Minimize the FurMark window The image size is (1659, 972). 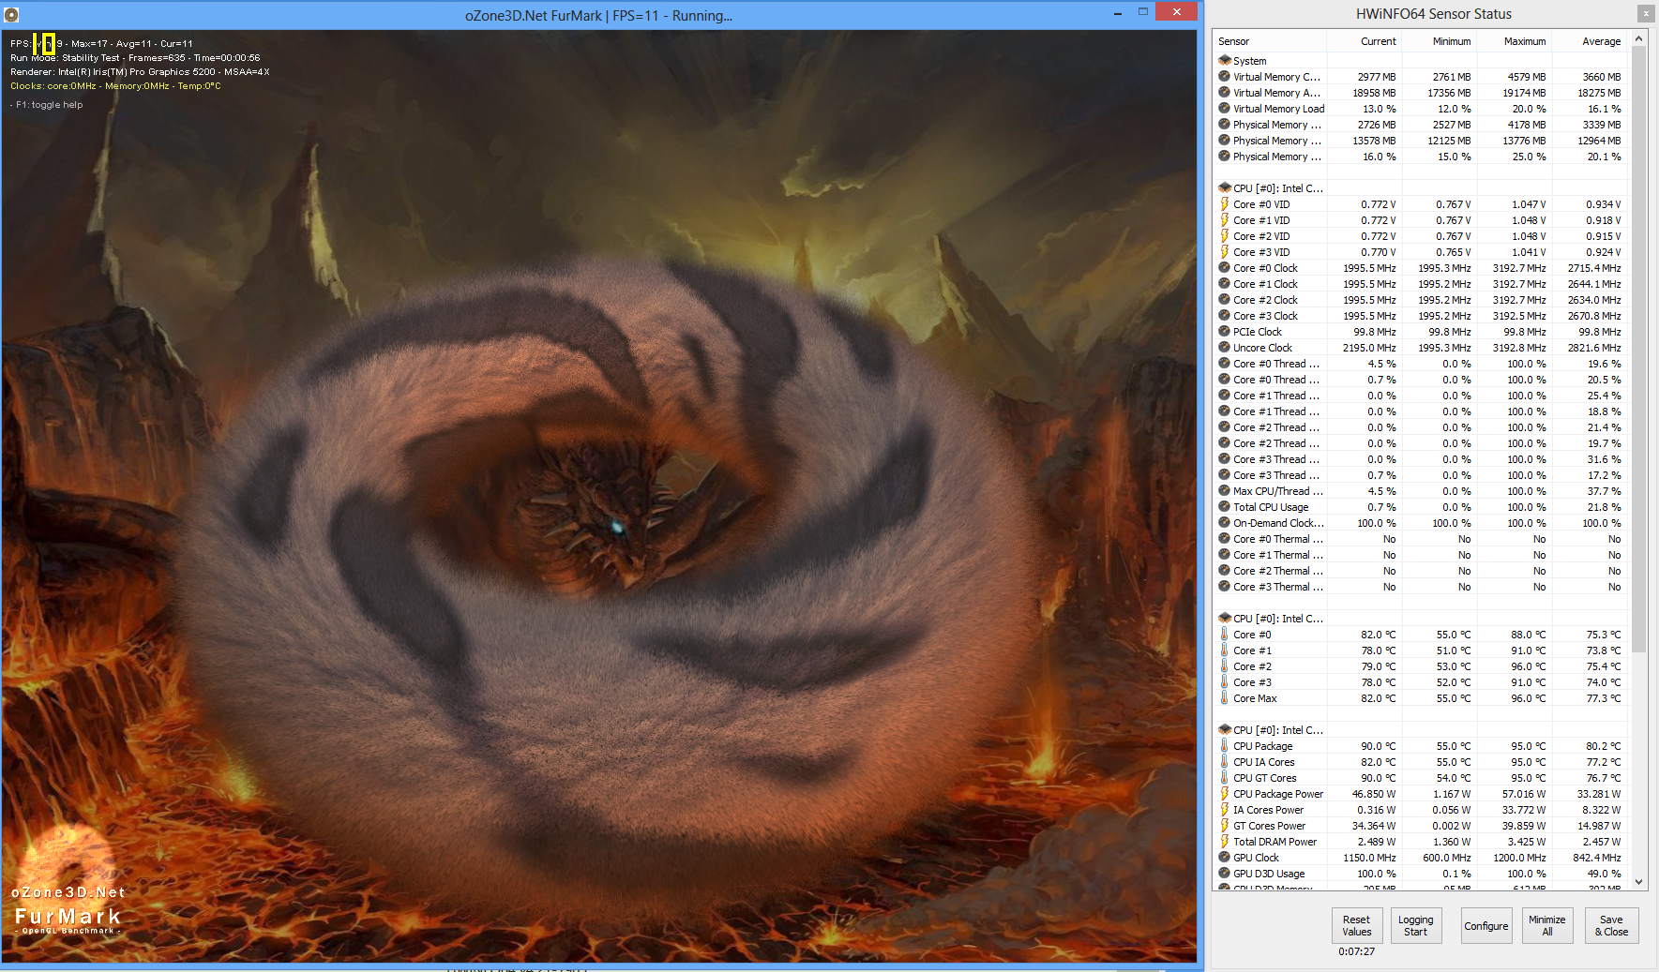(1118, 13)
